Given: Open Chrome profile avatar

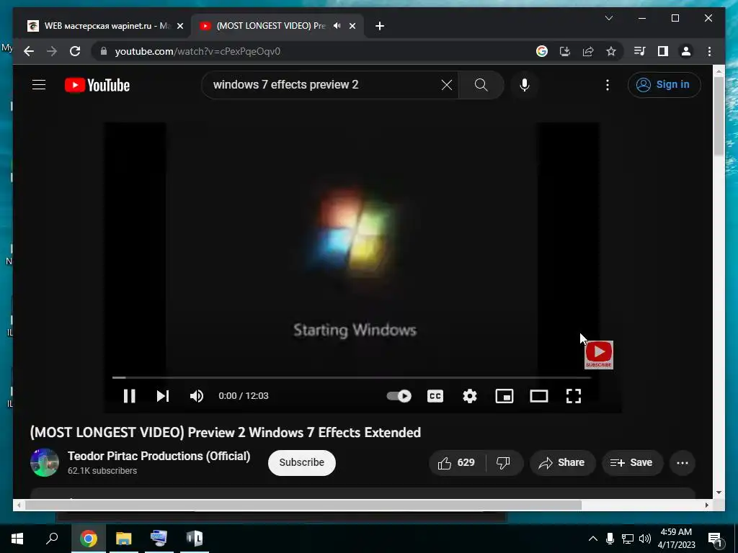Looking at the screenshot, I should click(686, 51).
